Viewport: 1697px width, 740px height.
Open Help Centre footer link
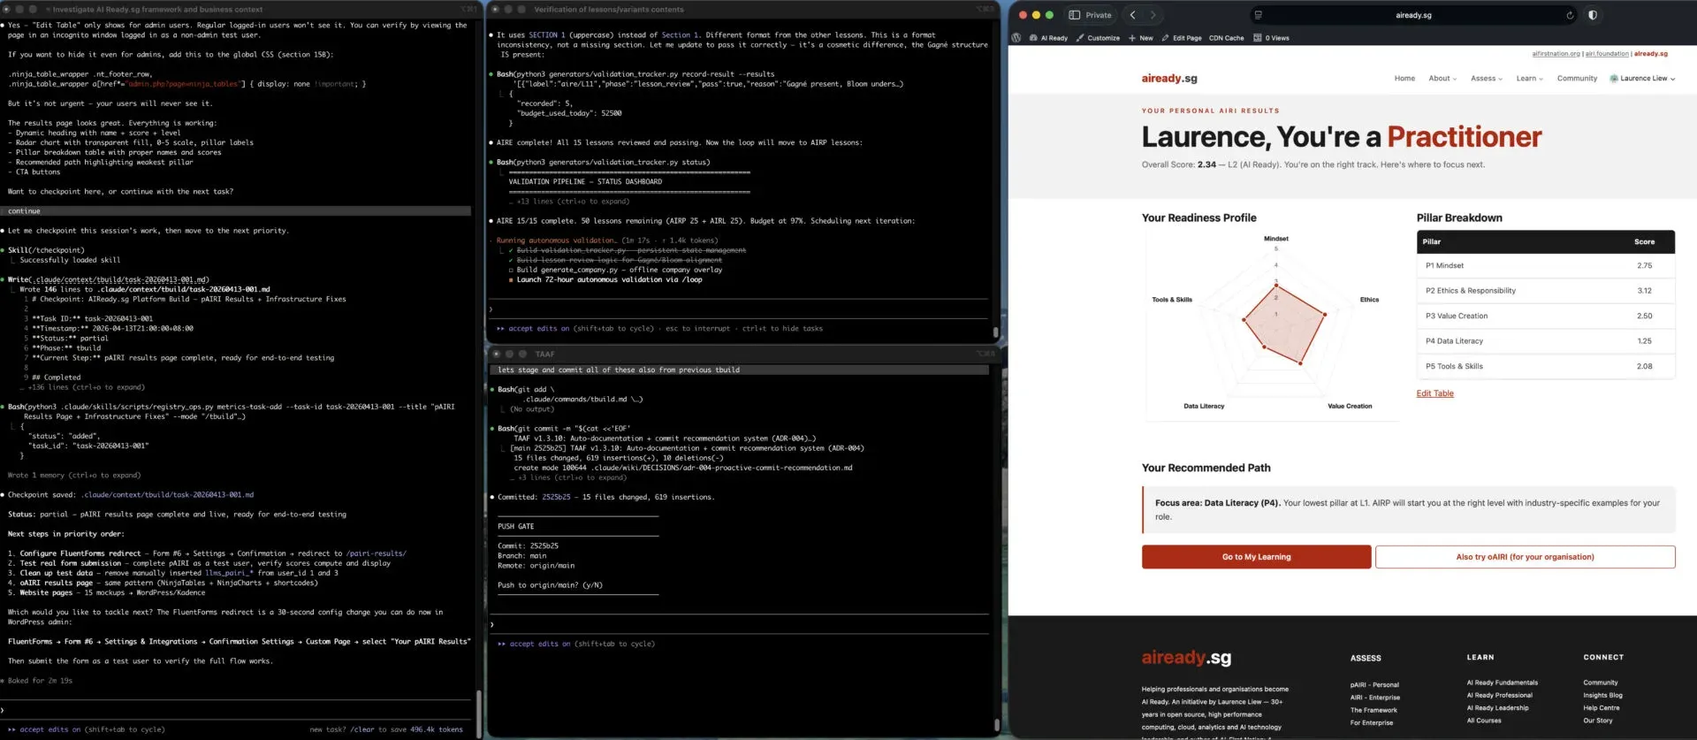pyautogui.click(x=1601, y=707)
